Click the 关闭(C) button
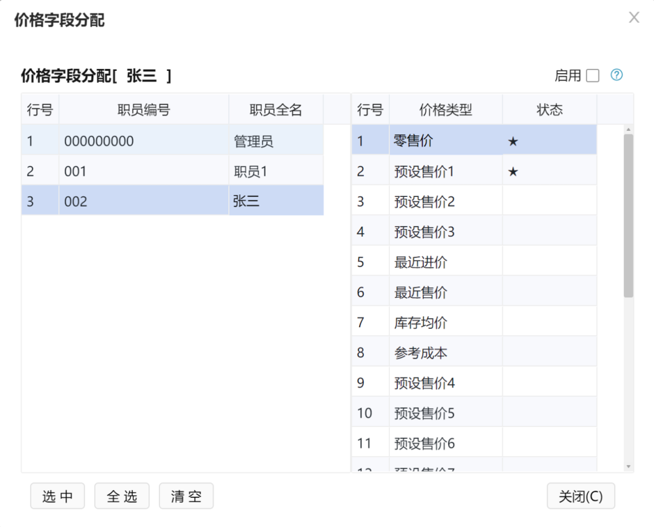This screenshot has width=654, height=527. coord(580,497)
